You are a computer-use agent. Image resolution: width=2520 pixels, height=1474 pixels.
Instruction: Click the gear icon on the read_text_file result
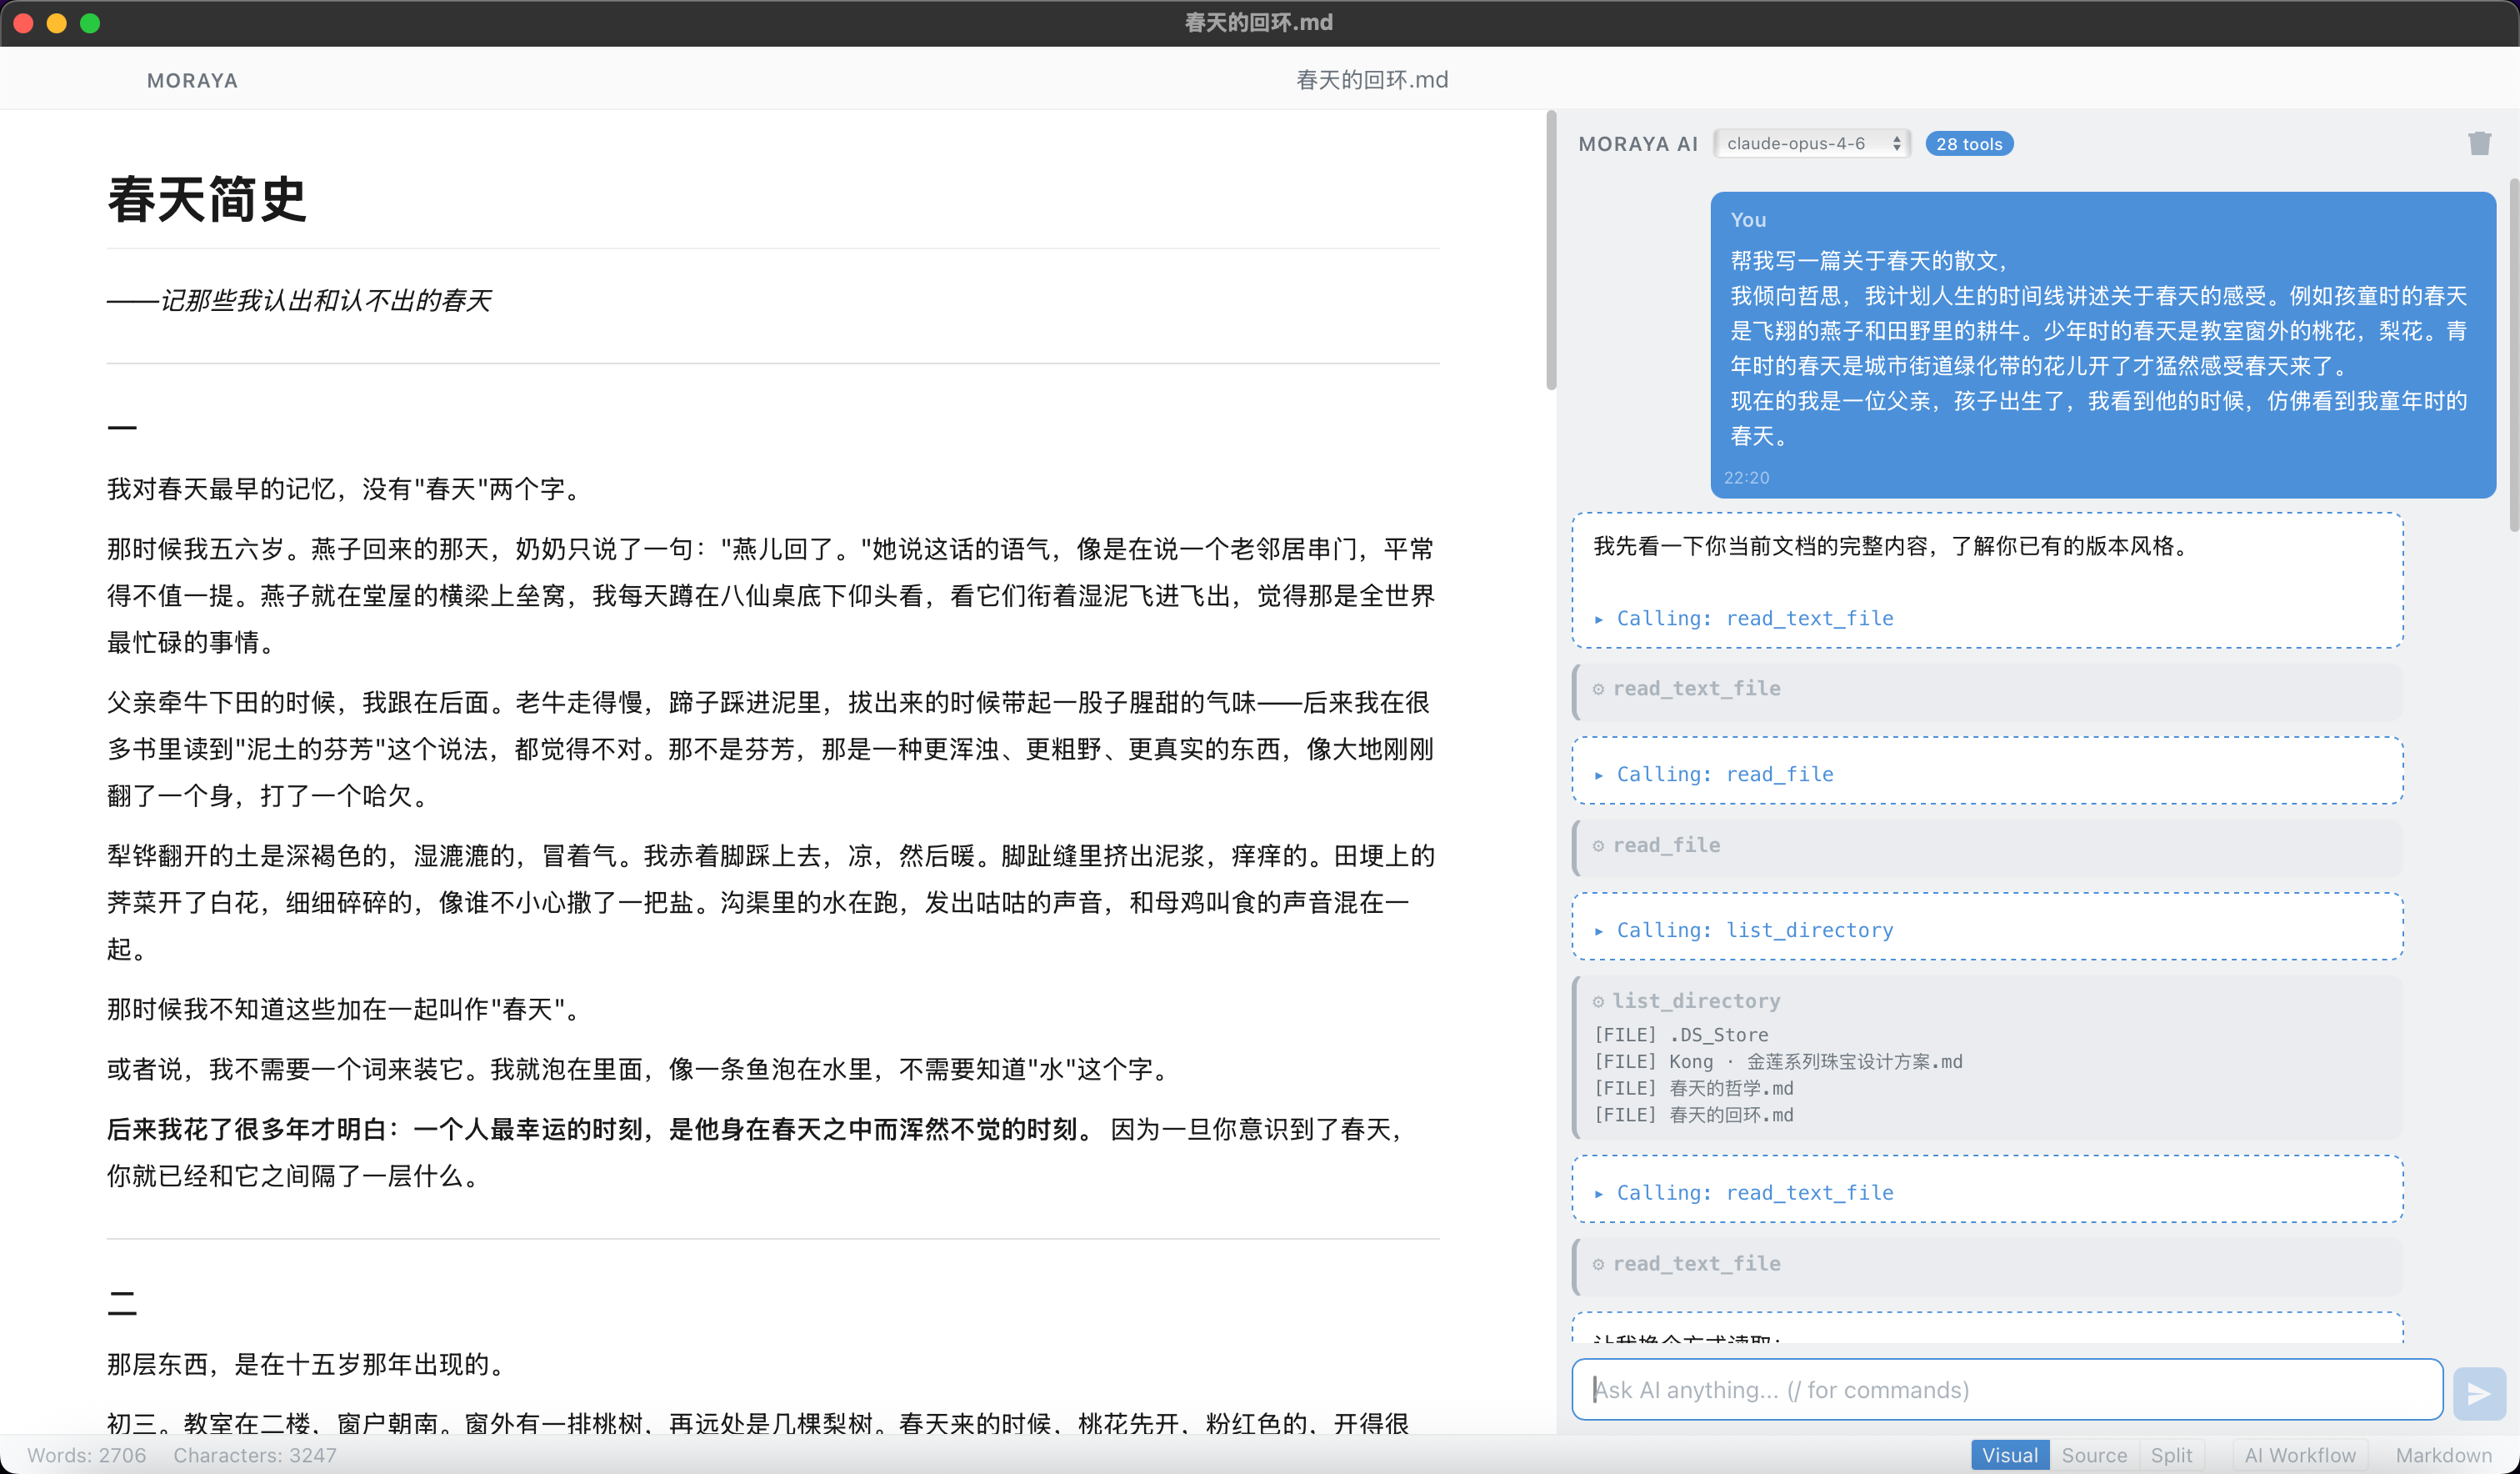point(1598,689)
